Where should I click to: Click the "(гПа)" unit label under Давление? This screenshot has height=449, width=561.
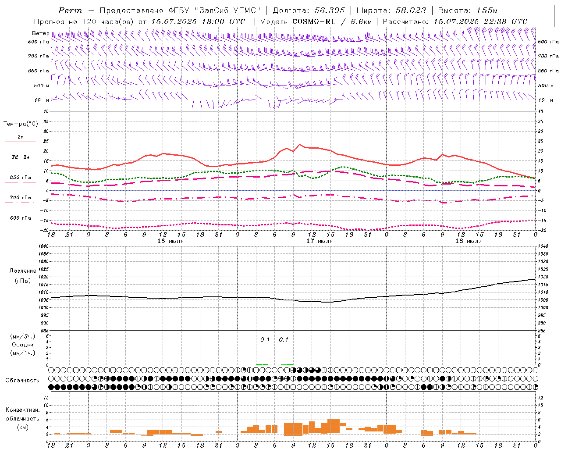(x=23, y=281)
